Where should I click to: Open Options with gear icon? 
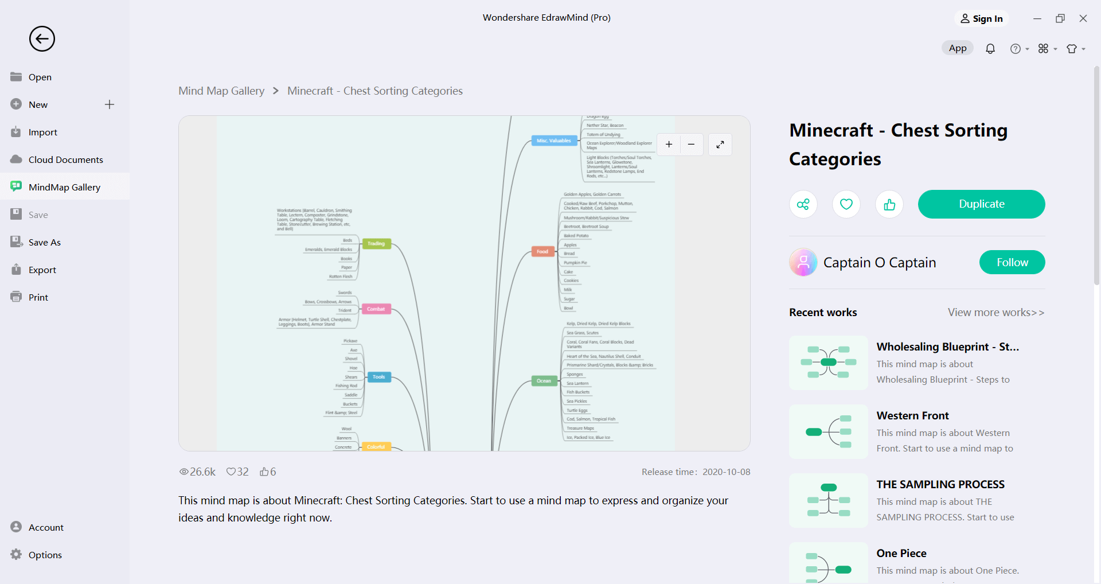point(65,555)
